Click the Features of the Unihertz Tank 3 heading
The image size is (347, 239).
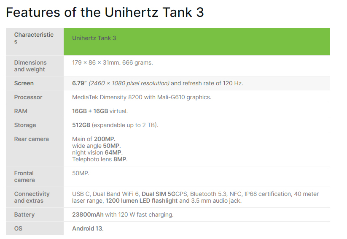(x=105, y=12)
